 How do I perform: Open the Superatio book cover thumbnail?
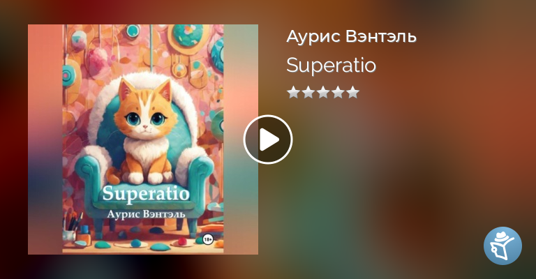point(143,139)
